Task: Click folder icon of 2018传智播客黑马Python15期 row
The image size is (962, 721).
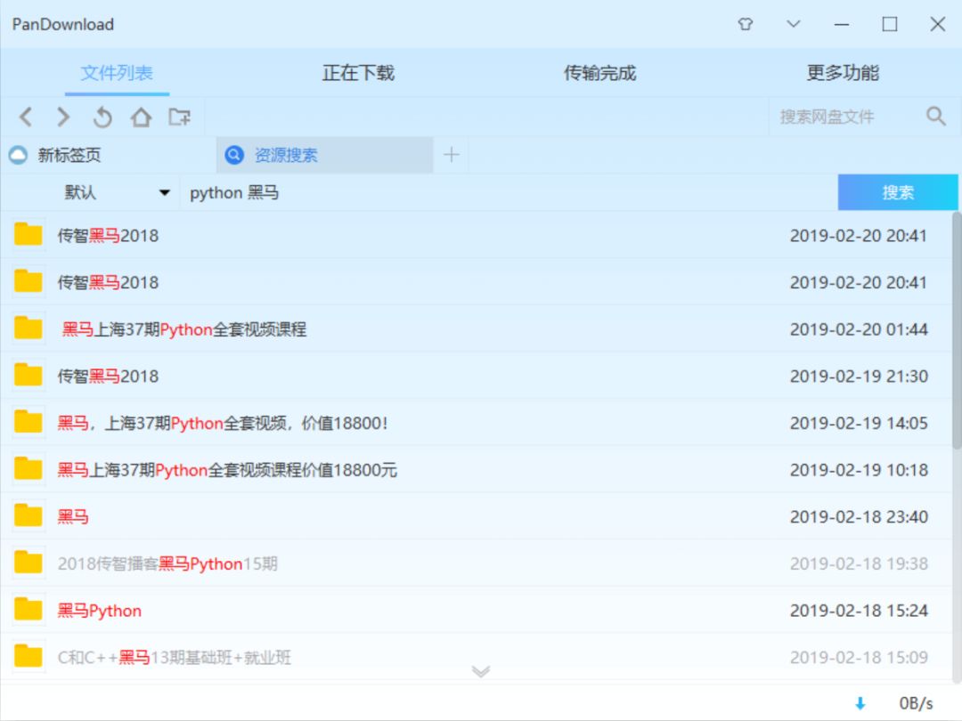Action: 29,563
